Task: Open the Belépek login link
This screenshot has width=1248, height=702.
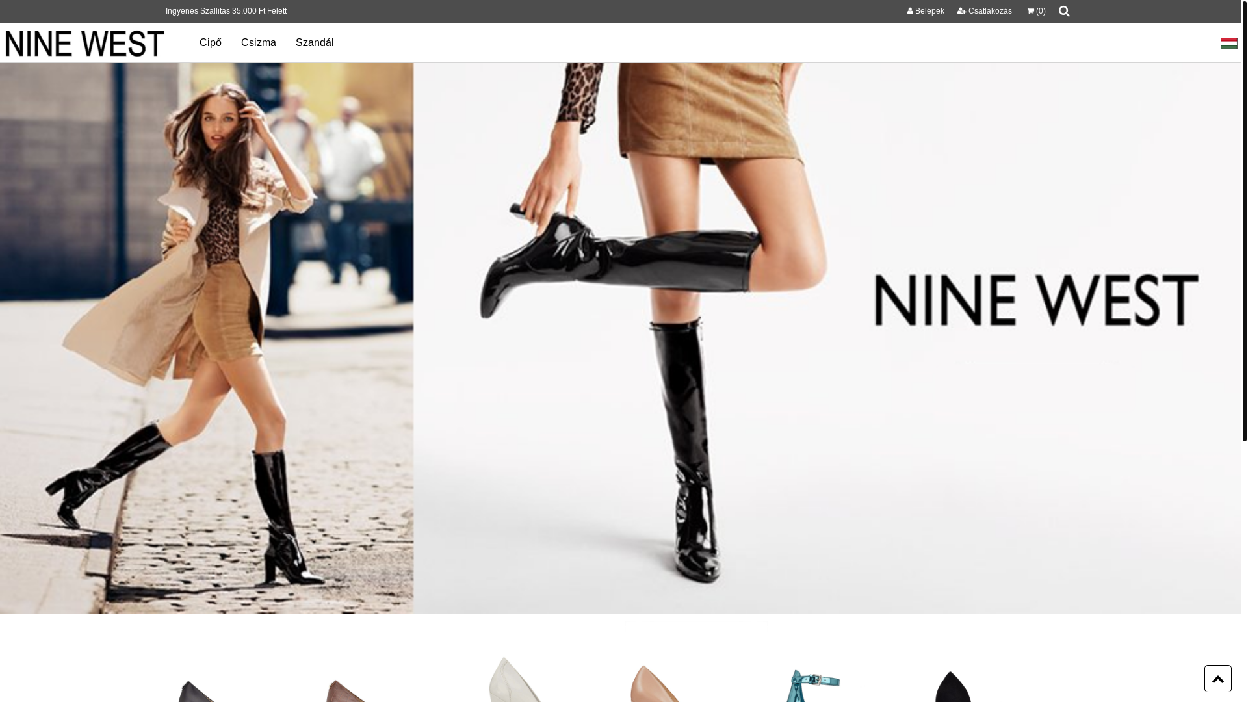Action: [x=926, y=11]
